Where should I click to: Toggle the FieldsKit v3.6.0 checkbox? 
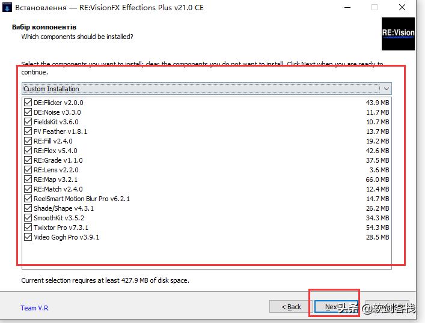(x=28, y=122)
